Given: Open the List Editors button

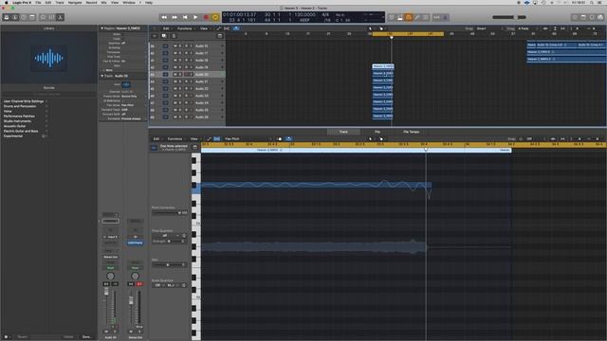Looking at the screenshot, I should coord(575,17).
